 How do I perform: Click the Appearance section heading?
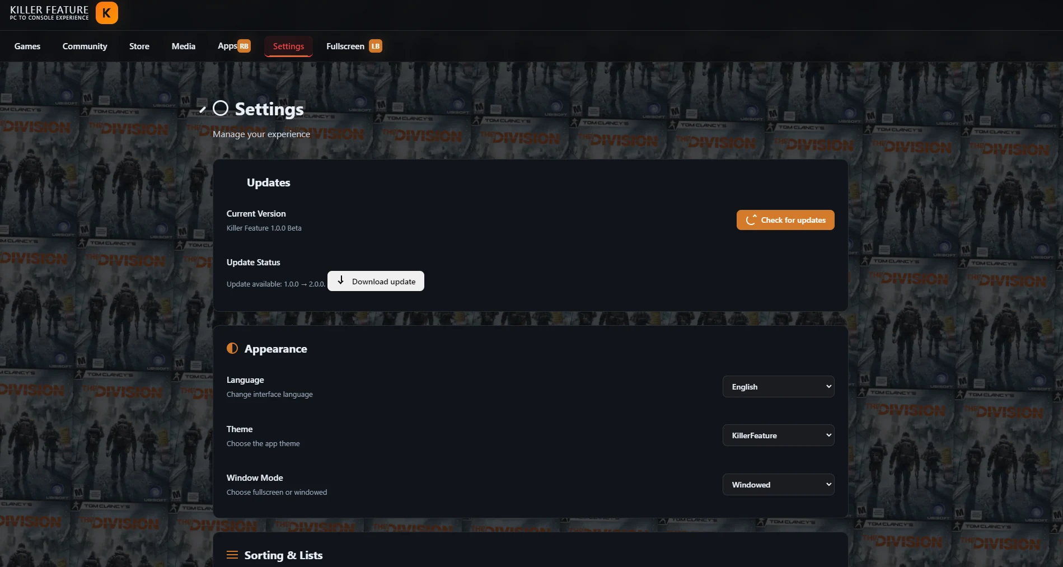pos(276,349)
